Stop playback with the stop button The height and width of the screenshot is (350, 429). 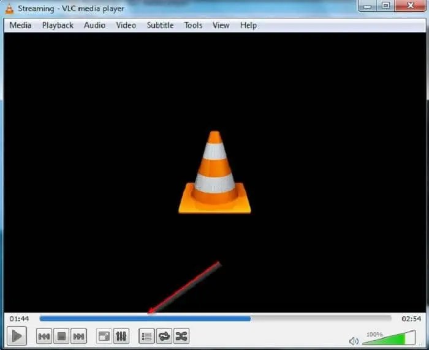click(x=61, y=336)
